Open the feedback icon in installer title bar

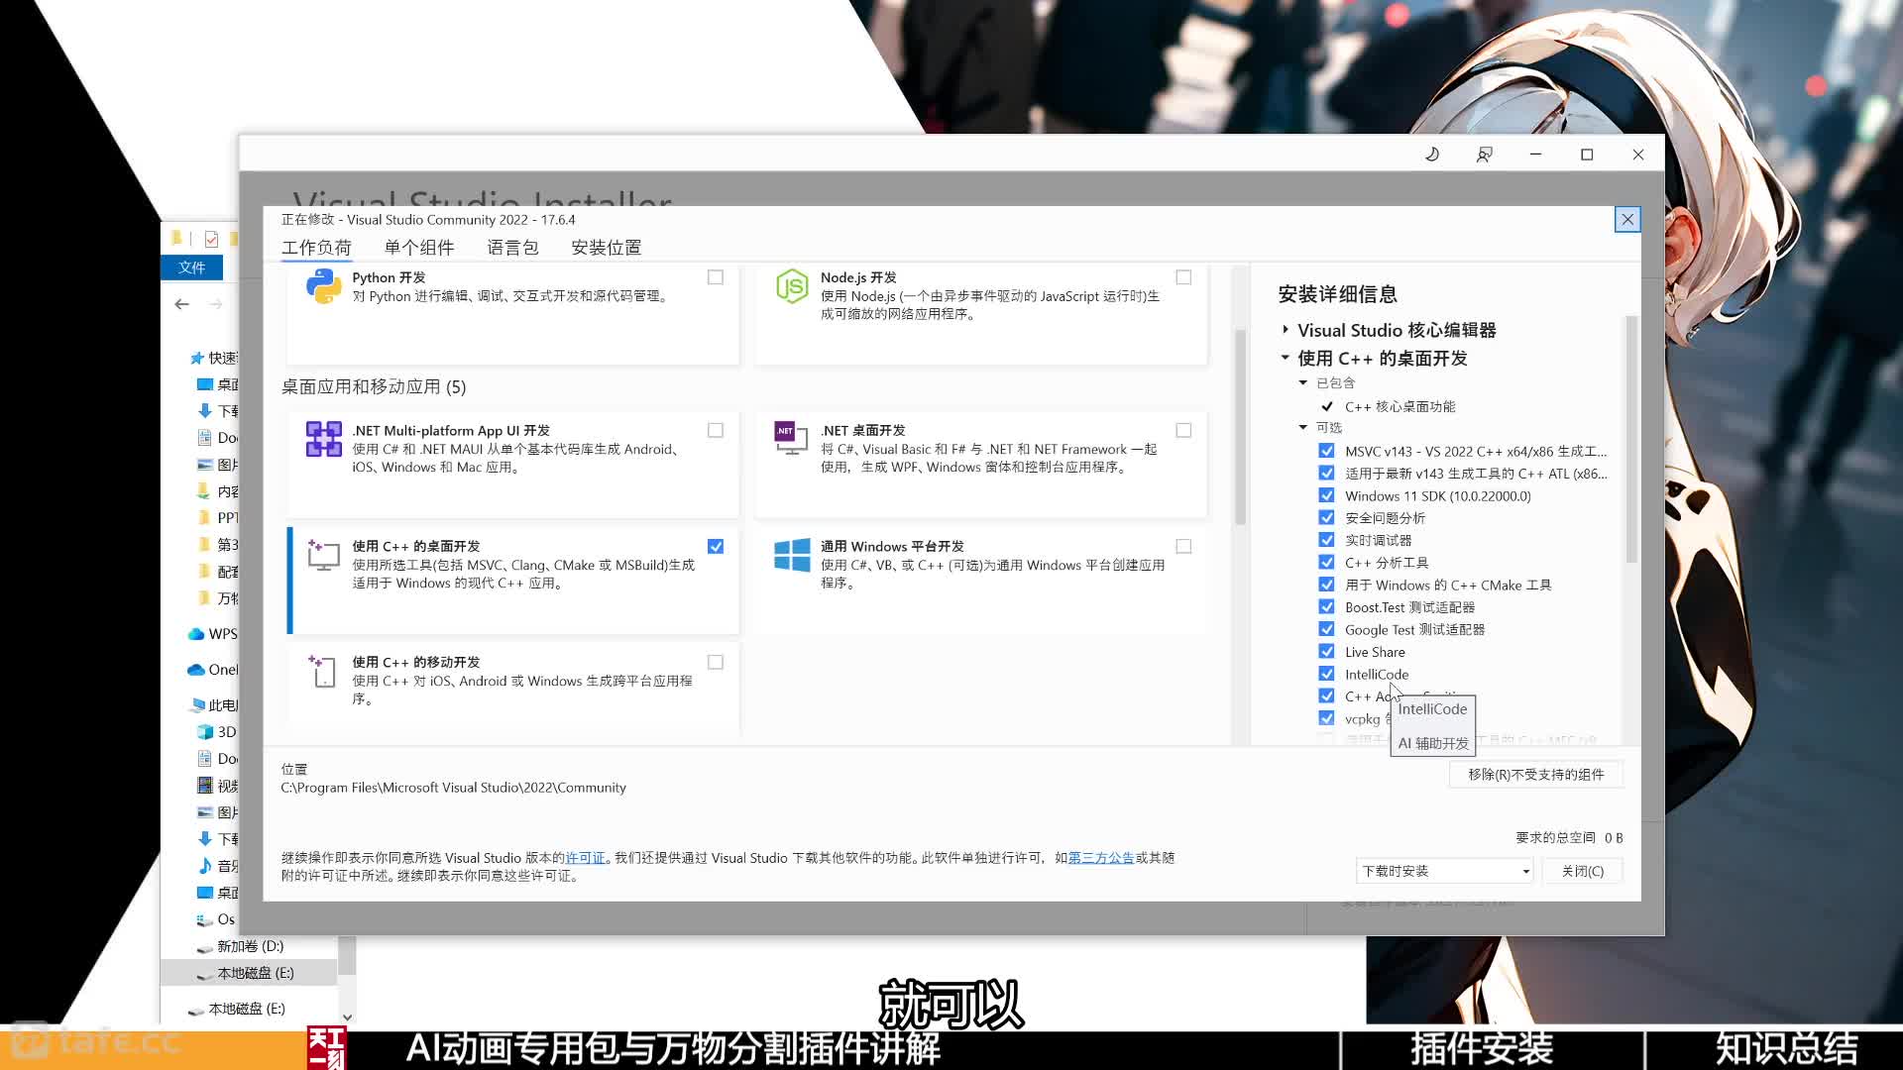pos(1484,155)
